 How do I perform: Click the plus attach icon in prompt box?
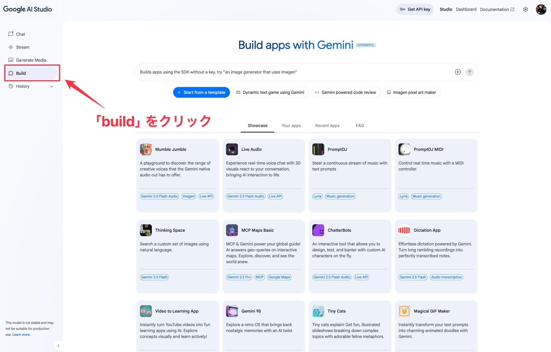pyautogui.click(x=458, y=72)
